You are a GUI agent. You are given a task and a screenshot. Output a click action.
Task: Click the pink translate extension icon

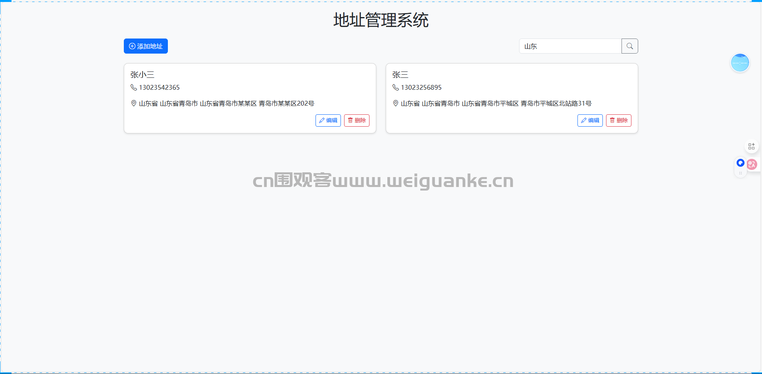[752, 164]
